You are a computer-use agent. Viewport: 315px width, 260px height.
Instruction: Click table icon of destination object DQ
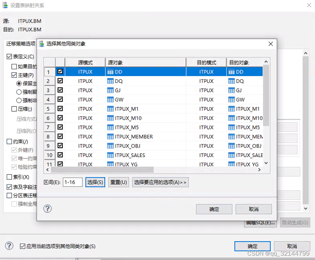click(x=232, y=81)
